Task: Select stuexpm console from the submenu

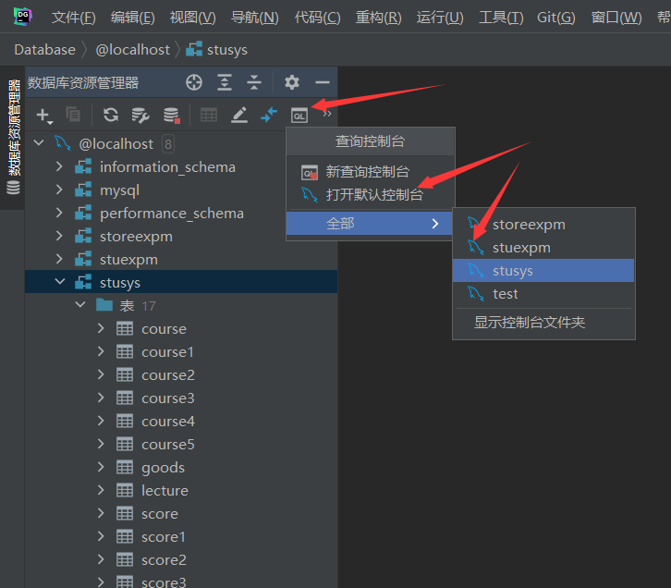Action: point(521,248)
